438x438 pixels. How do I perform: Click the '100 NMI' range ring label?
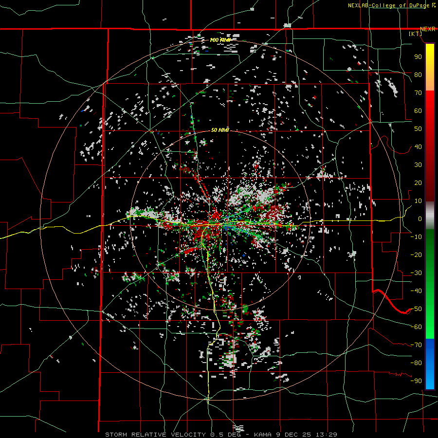(220, 40)
